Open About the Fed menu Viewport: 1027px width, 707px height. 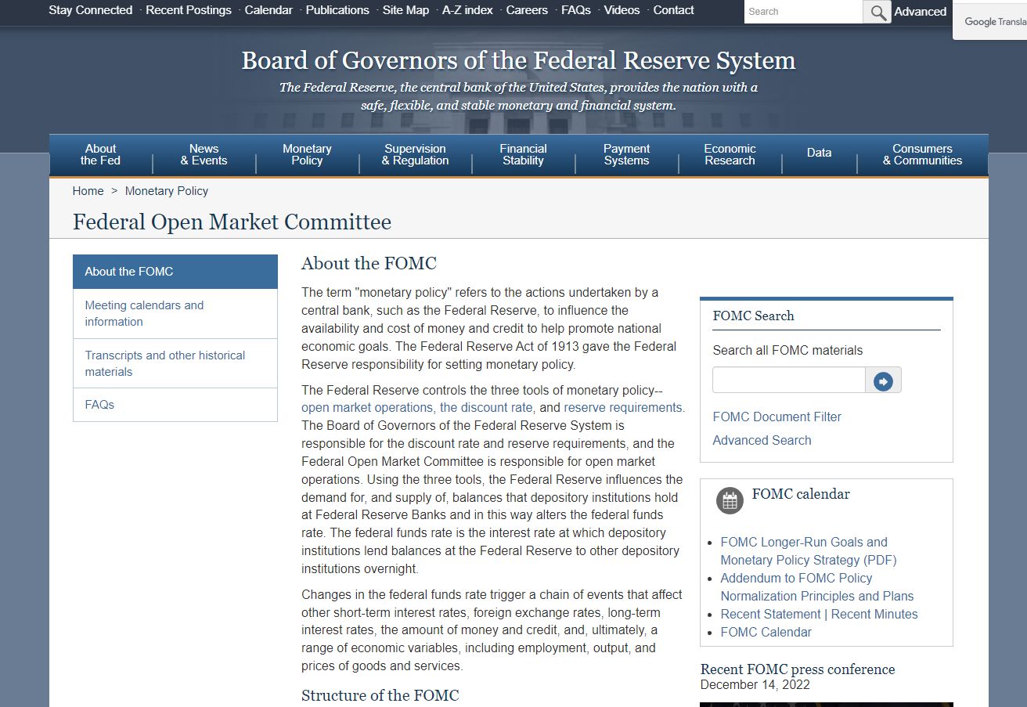coord(100,154)
